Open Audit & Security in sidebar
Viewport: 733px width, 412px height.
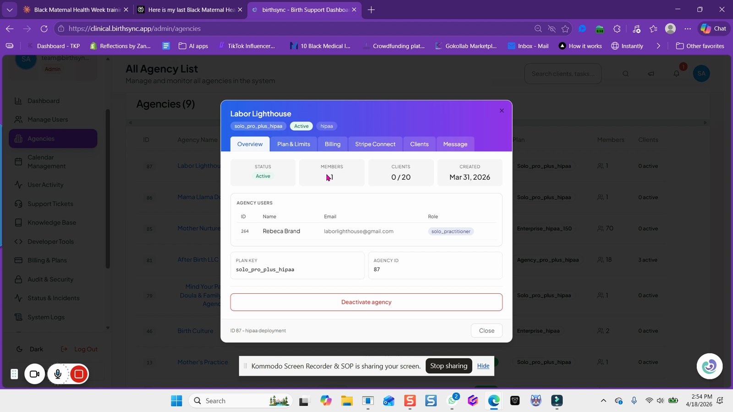click(x=50, y=279)
